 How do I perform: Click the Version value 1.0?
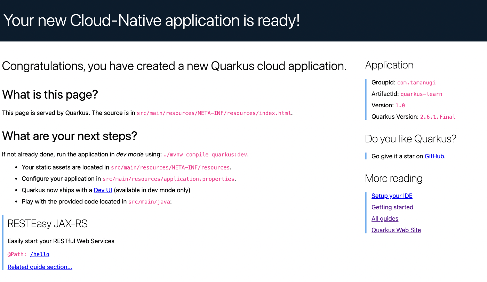[x=400, y=106]
